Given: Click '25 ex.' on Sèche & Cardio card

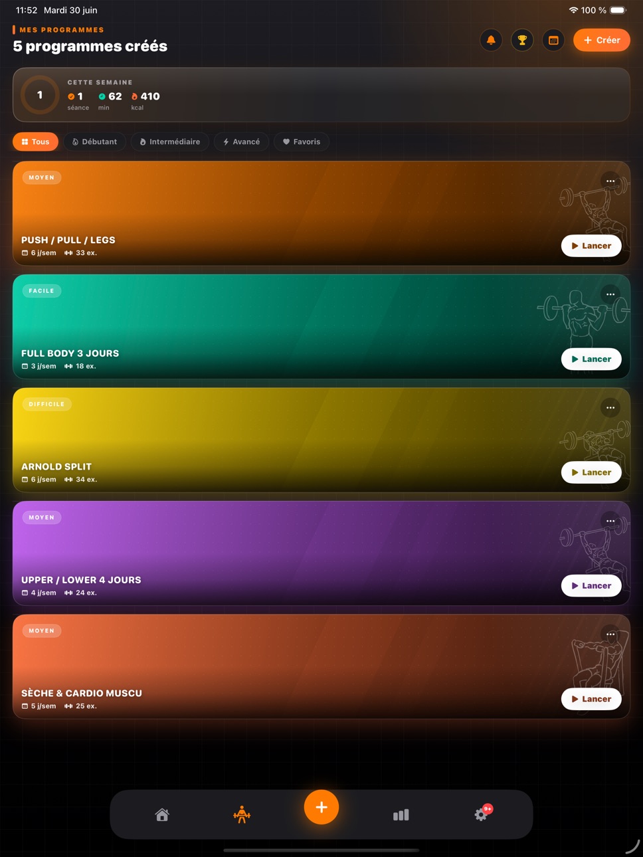Looking at the screenshot, I should point(81,706).
